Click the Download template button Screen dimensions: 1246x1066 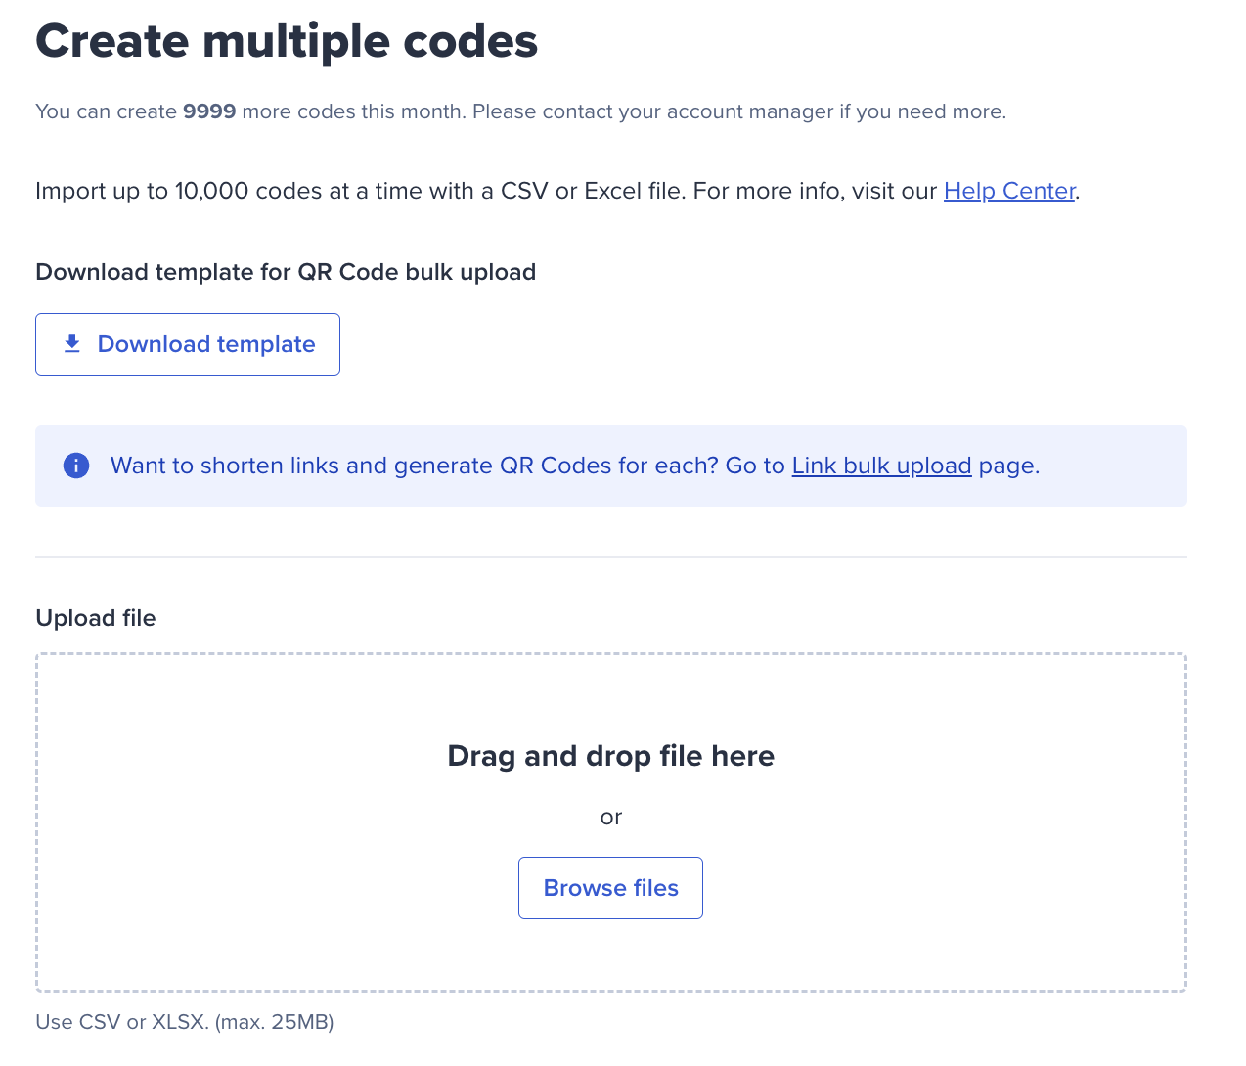[x=188, y=344]
